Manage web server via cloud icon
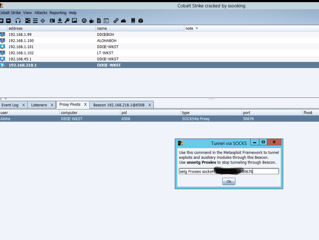 click(123, 21)
